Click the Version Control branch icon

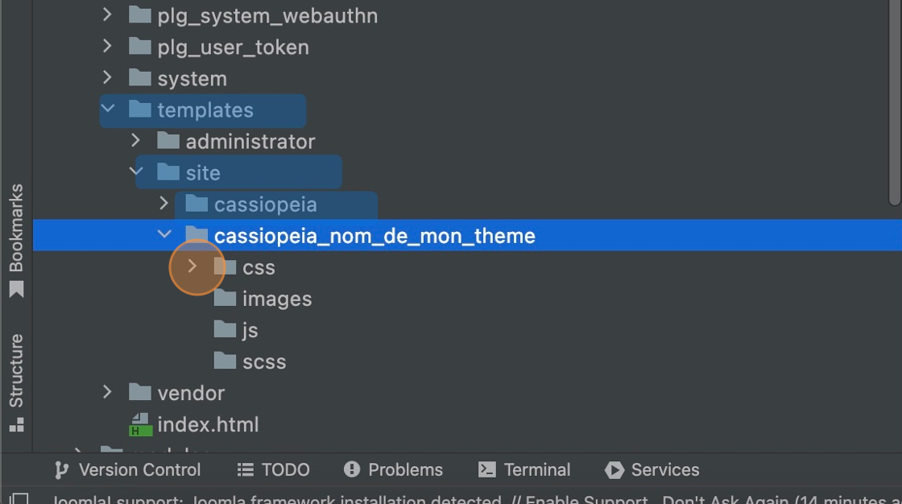pos(61,470)
